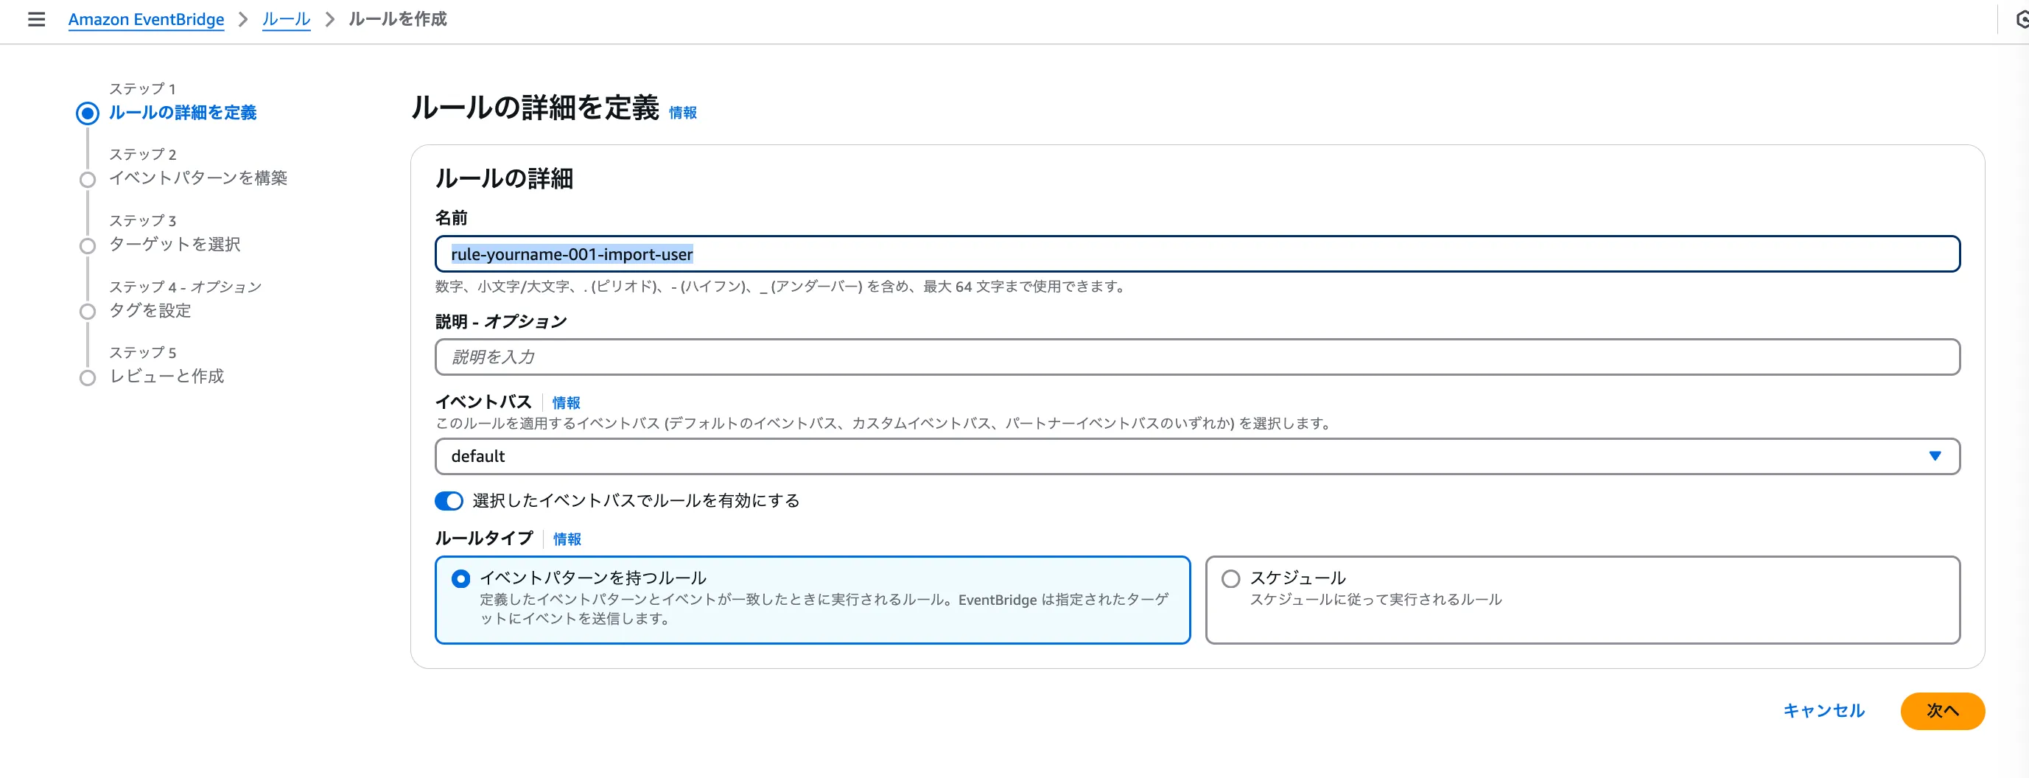The height and width of the screenshot is (778, 2029).
Task: Open the hamburger navigation menu icon
Action: coord(36,19)
